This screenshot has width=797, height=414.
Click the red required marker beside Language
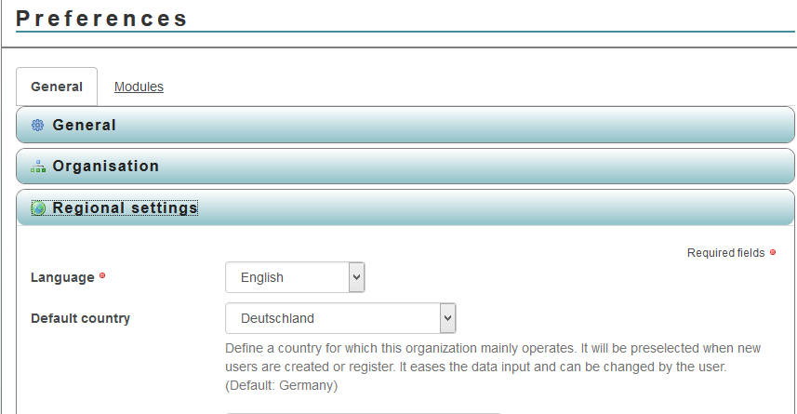click(102, 275)
